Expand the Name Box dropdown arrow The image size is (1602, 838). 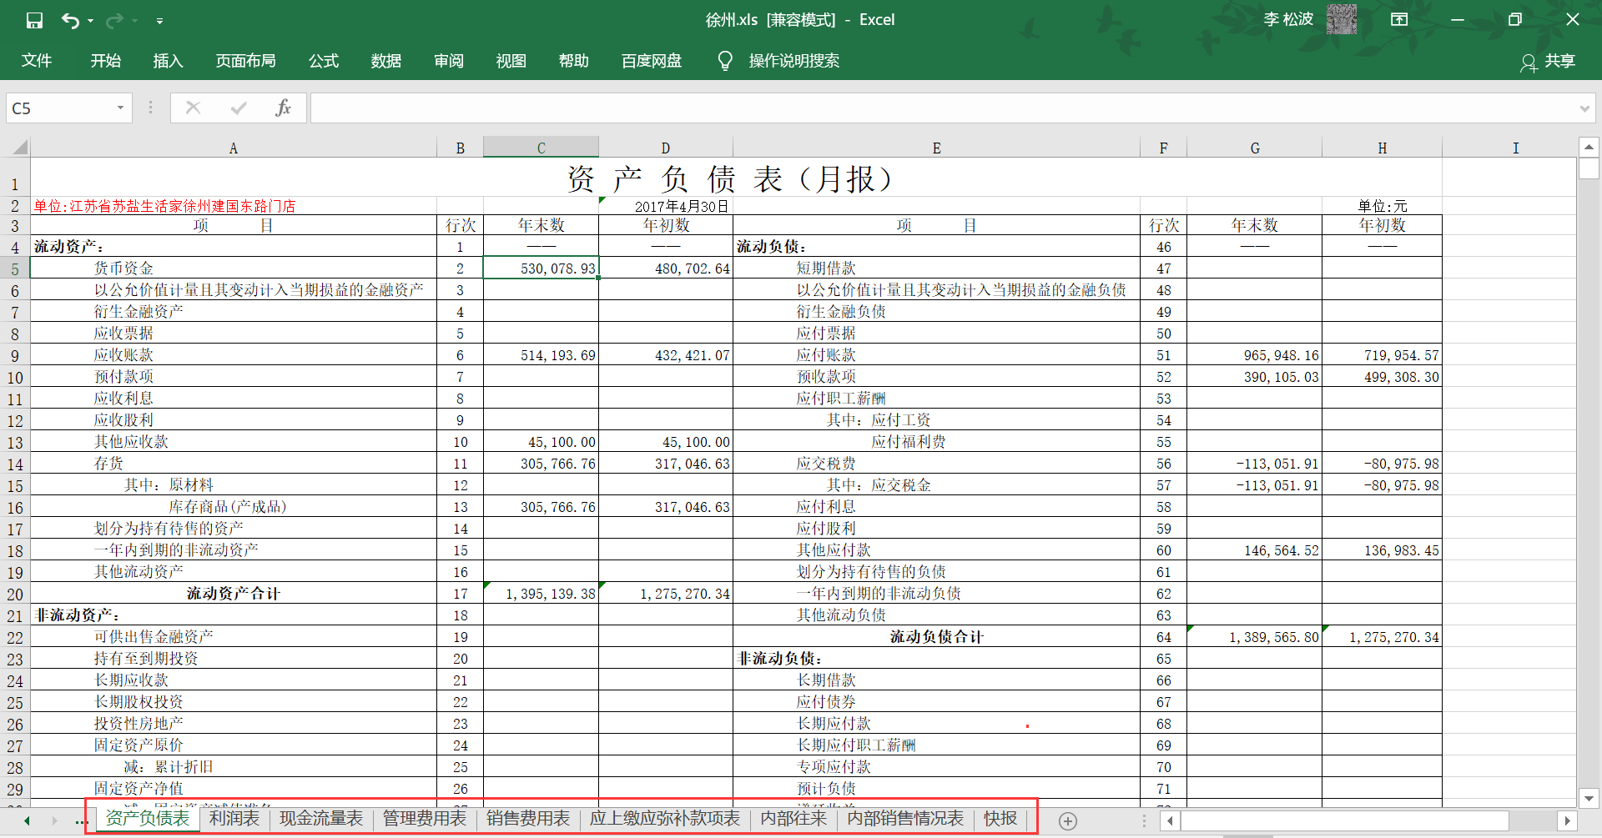(x=121, y=108)
